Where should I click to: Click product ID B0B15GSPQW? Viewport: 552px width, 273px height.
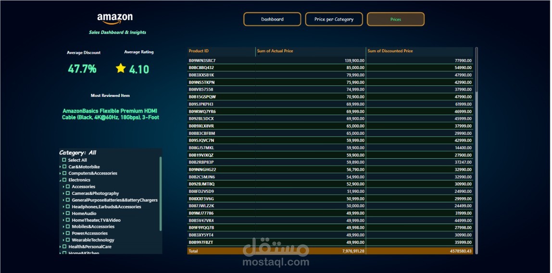[x=202, y=96]
